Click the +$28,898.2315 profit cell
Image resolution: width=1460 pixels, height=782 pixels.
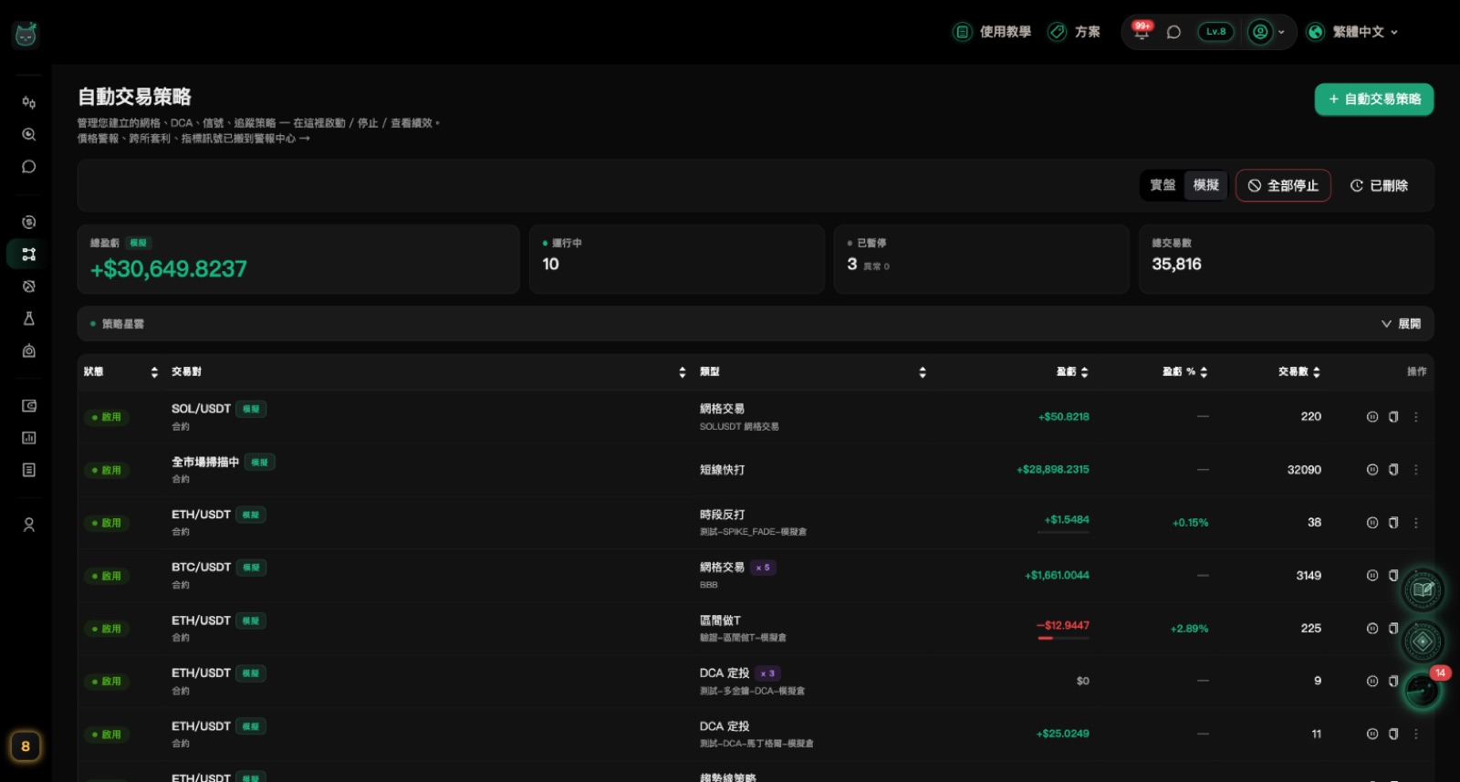(1053, 470)
